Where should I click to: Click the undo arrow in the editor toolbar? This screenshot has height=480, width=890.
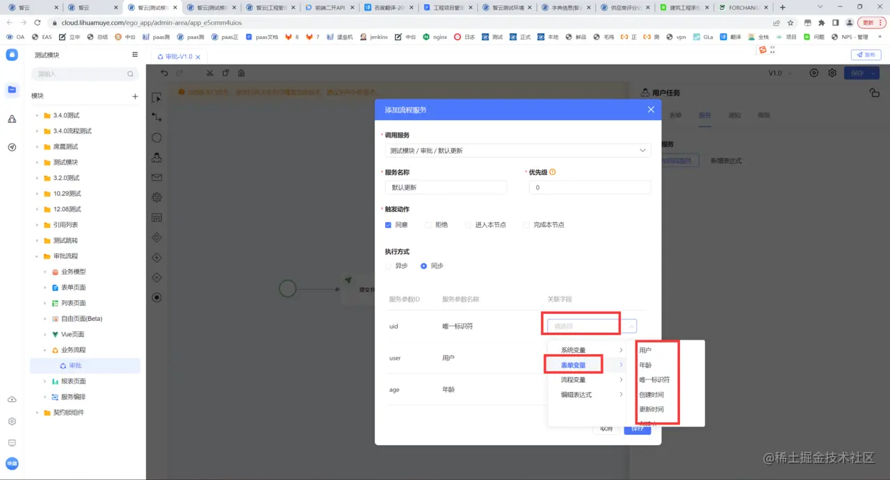tap(164, 73)
